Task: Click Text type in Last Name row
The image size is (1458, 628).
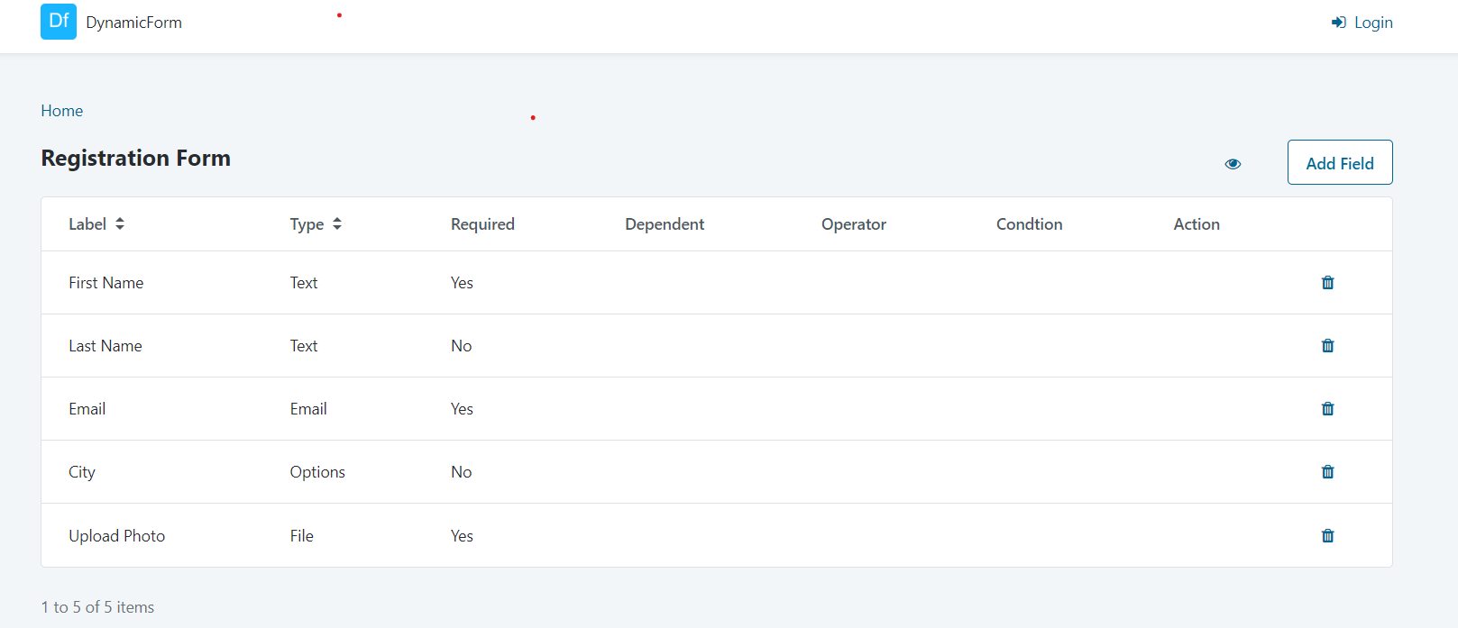Action: click(x=304, y=346)
